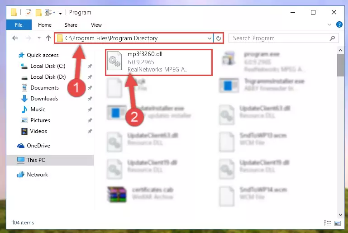Open Videos folder in the sidebar

point(34,131)
